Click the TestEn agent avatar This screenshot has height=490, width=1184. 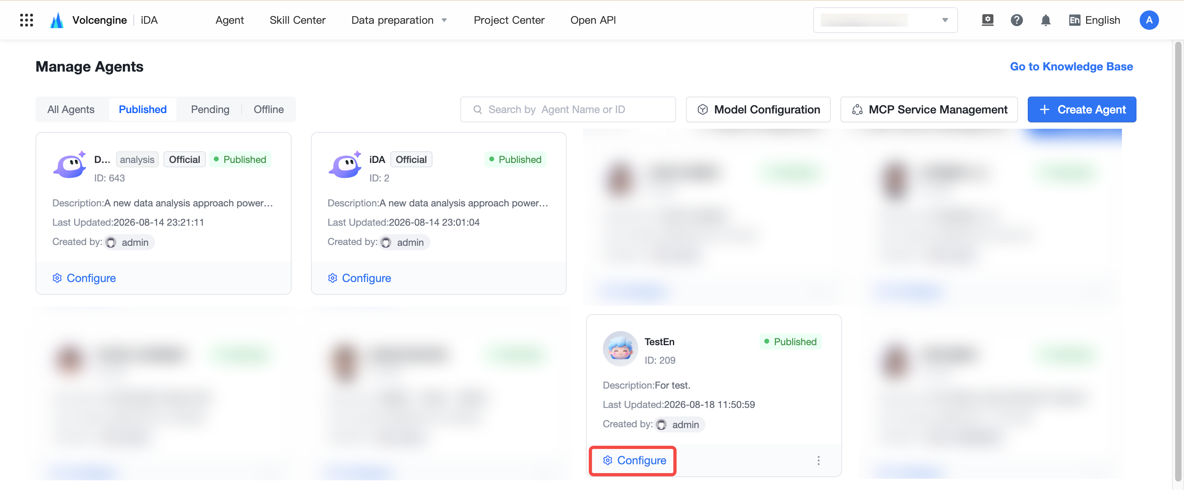pos(620,348)
